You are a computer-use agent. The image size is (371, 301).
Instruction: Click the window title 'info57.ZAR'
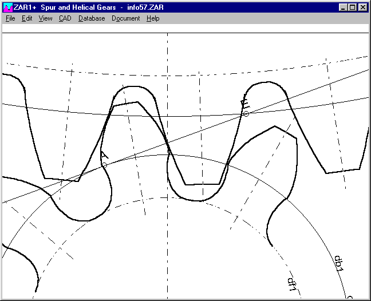click(x=145, y=7)
